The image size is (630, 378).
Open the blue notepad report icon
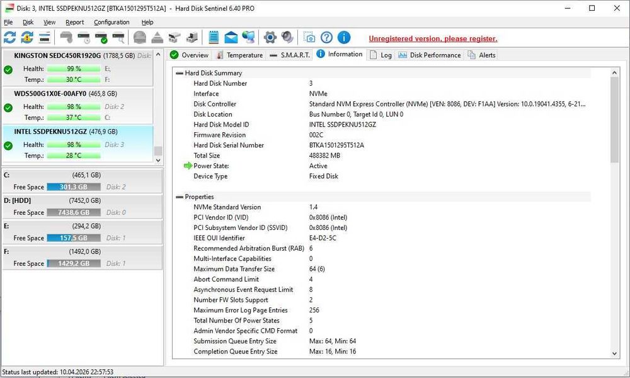pos(214,38)
